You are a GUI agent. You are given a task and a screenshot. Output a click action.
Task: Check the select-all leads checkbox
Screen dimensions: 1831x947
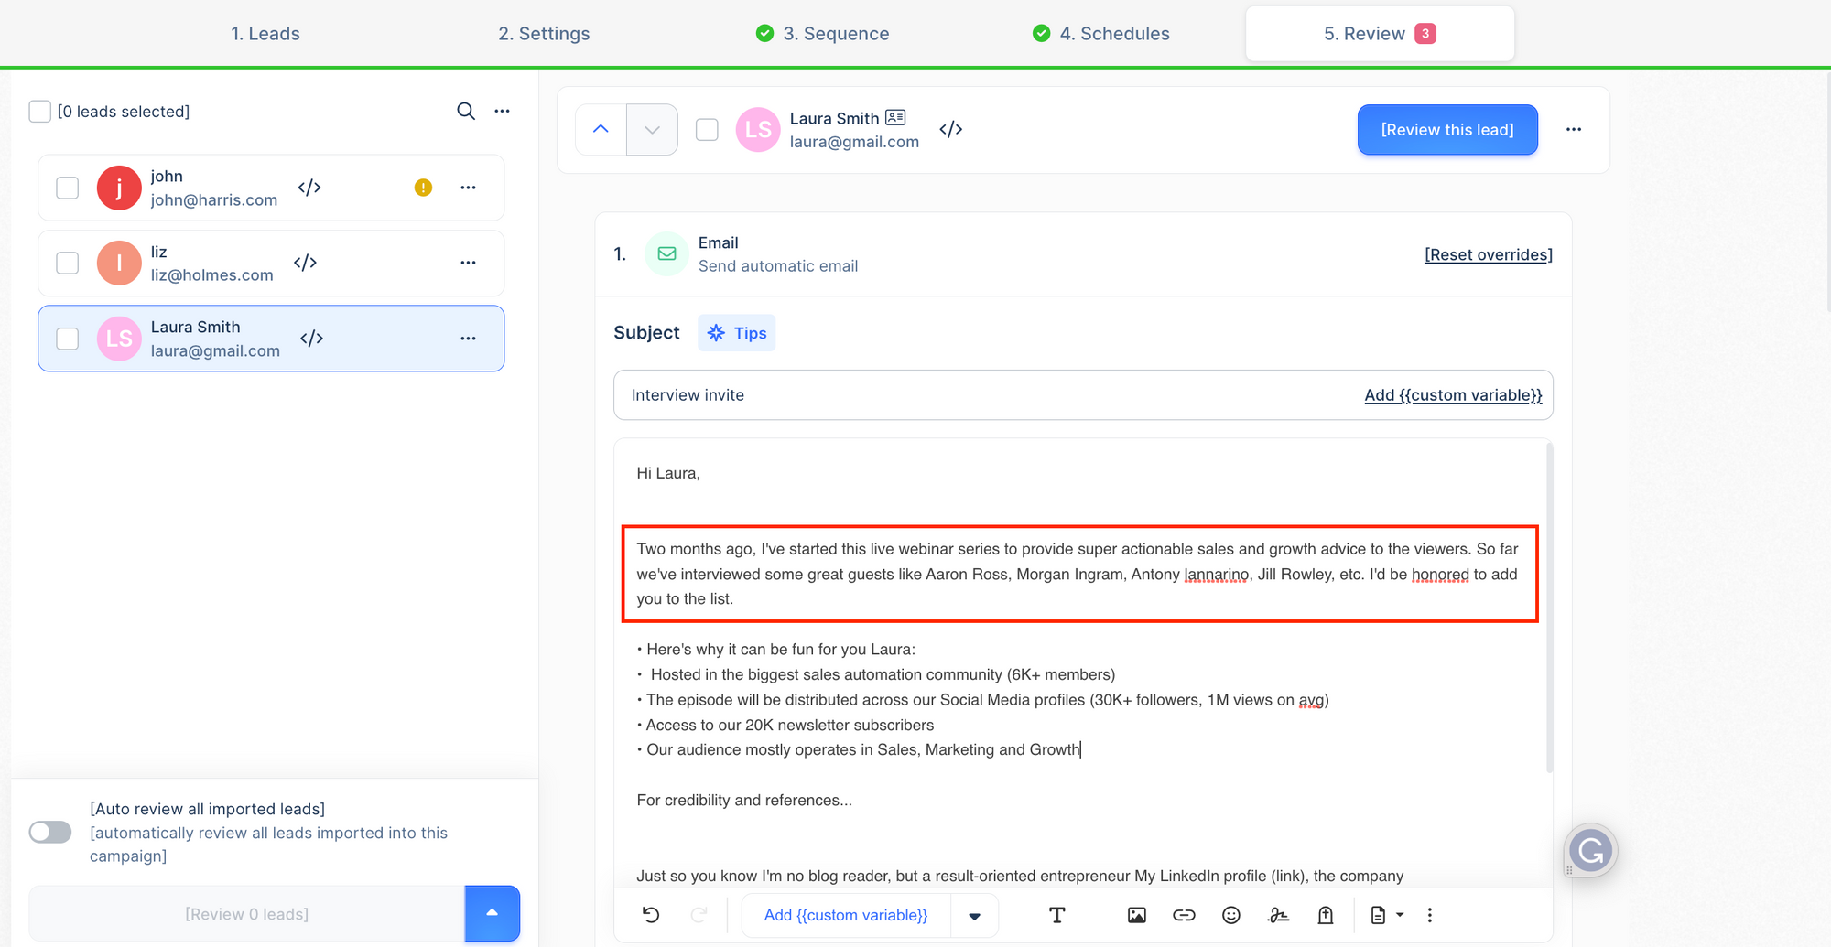(x=39, y=111)
